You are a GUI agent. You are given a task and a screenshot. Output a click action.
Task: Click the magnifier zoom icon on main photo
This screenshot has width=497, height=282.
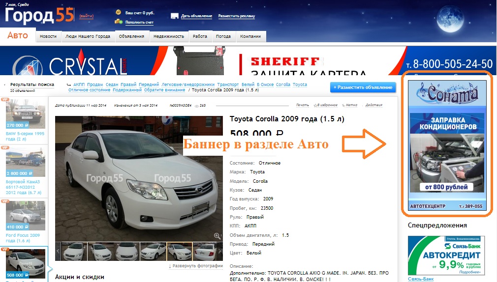[x=217, y=236]
